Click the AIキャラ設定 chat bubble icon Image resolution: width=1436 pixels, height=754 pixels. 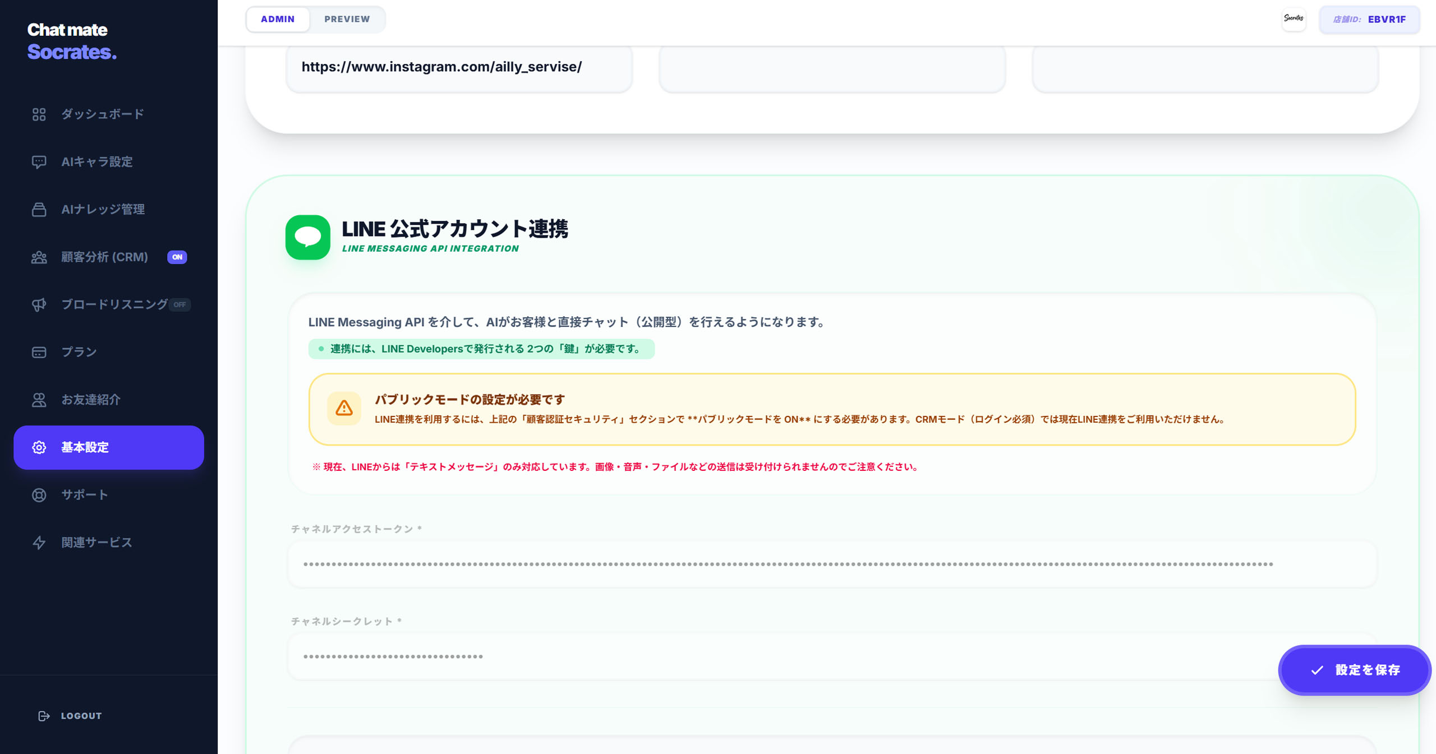click(x=39, y=162)
